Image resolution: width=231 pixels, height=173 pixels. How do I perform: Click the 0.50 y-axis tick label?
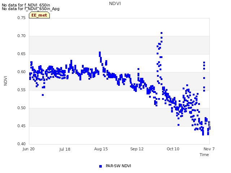pos(22,108)
